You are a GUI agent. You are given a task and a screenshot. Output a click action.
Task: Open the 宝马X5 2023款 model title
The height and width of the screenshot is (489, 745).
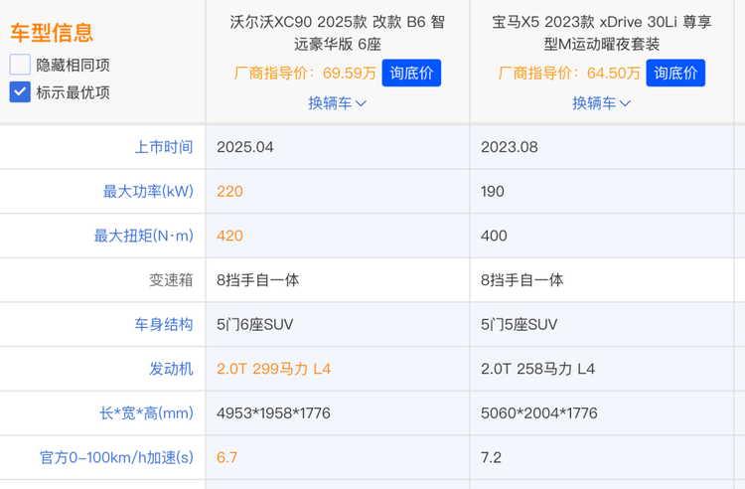(602, 32)
